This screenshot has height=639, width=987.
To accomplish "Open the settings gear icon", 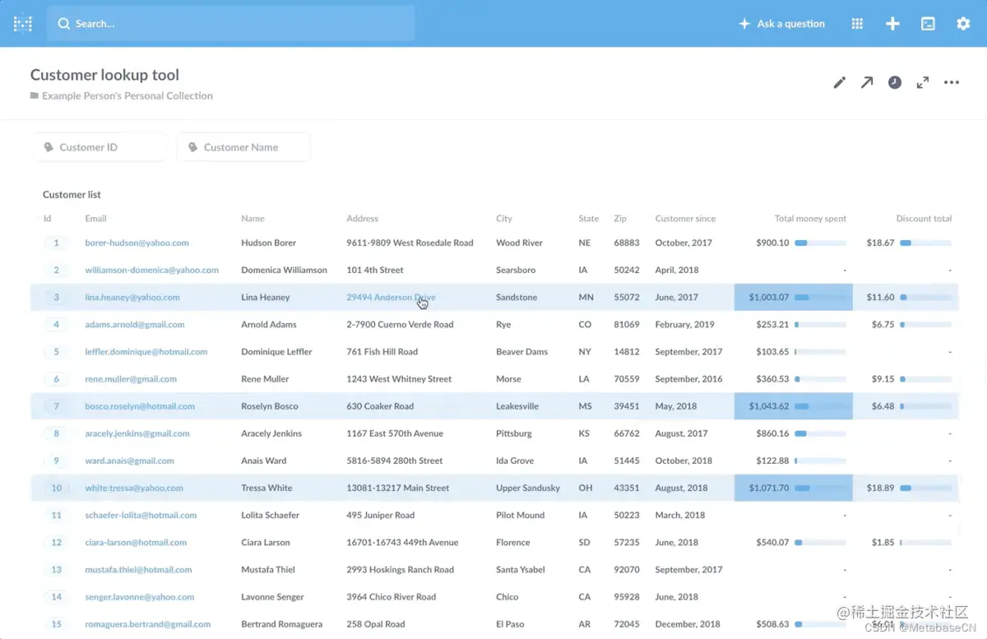I will [963, 24].
